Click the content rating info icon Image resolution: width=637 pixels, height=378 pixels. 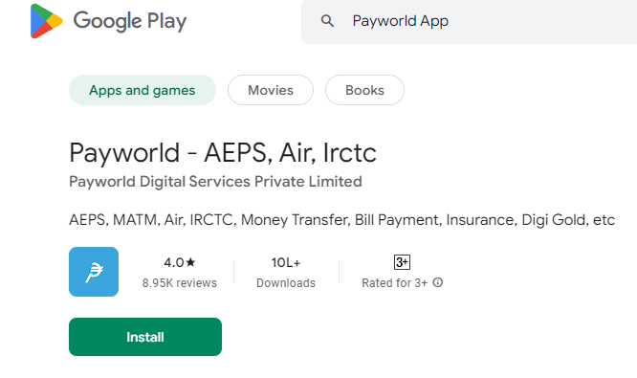(437, 282)
